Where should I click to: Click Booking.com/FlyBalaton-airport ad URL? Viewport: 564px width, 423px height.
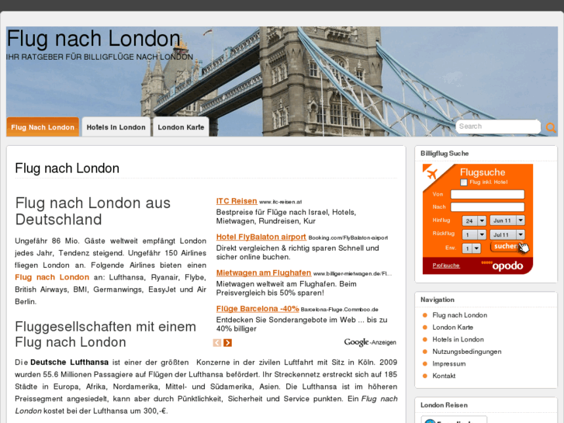pyautogui.click(x=348, y=238)
